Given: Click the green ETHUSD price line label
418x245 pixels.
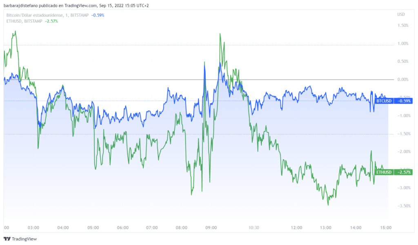Looking at the screenshot, I should (x=384, y=172).
